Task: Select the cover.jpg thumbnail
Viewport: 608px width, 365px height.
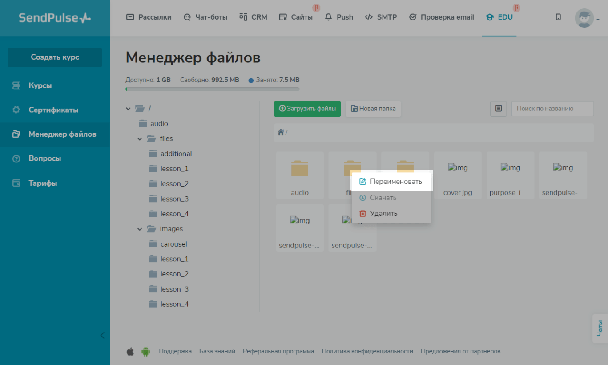Action: point(458,175)
